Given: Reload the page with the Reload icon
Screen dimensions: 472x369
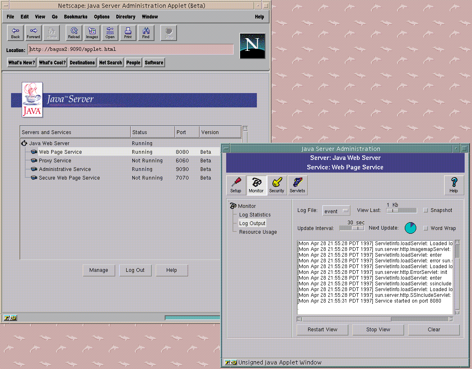Looking at the screenshot, I should point(74,33).
